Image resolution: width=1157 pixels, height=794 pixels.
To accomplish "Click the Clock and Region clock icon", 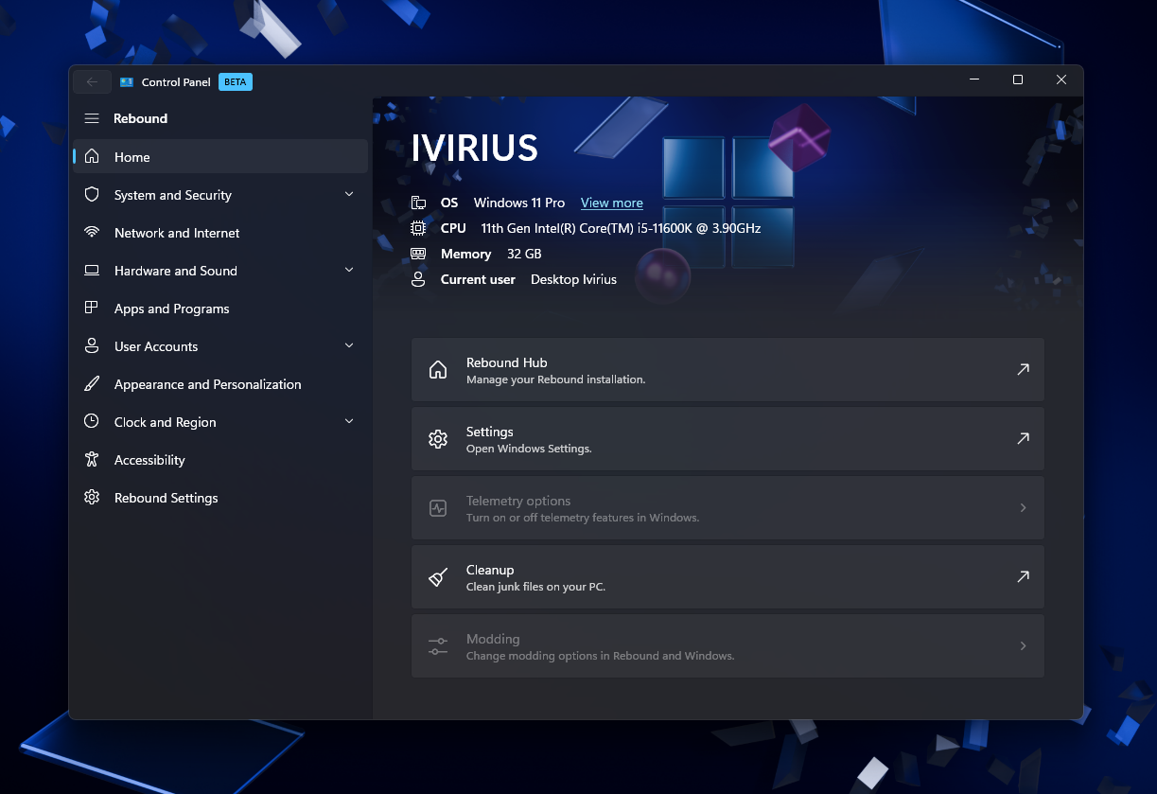I will pyautogui.click(x=92, y=422).
